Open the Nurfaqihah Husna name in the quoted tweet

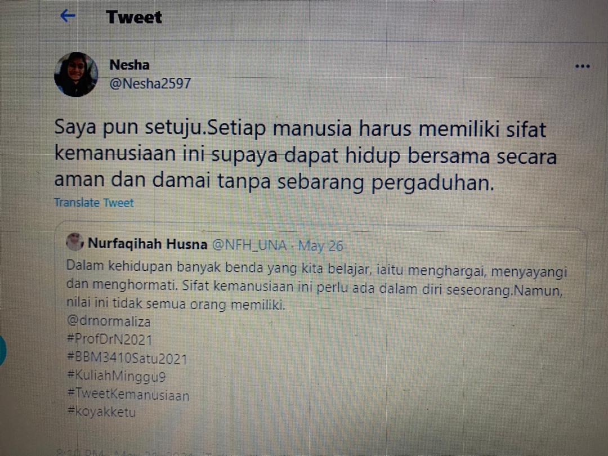click(x=147, y=244)
